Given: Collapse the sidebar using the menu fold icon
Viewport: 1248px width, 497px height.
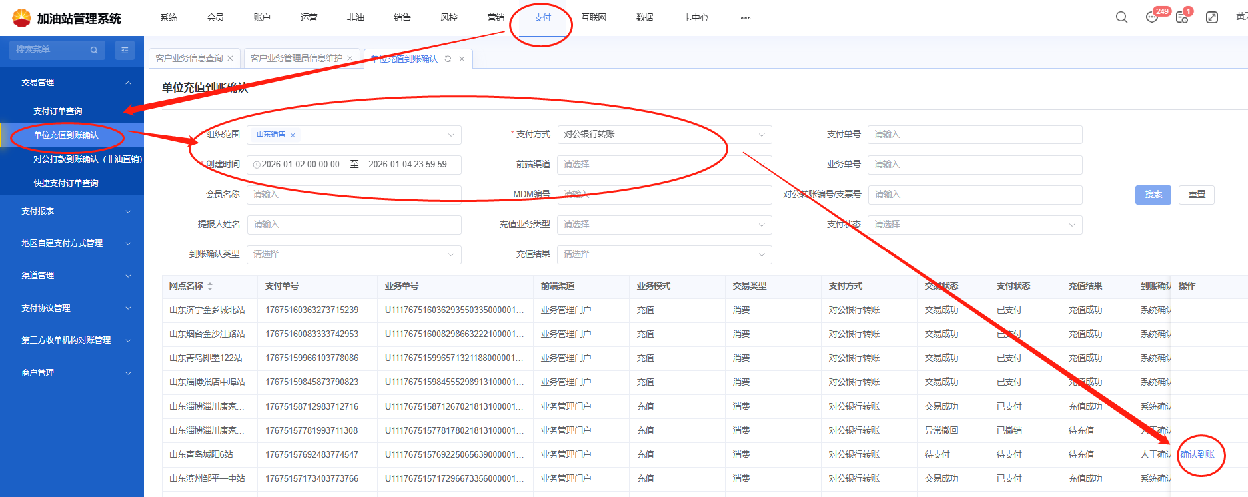Looking at the screenshot, I should click(125, 50).
